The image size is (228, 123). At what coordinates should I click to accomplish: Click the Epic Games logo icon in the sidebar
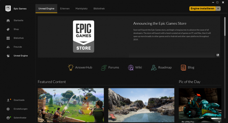(x=8, y=8)
